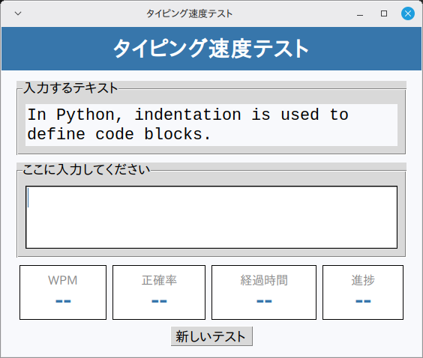The width and height of the screenshot is (423, 358).
Task: Select the WPM stat card
Action: point(63,292)
